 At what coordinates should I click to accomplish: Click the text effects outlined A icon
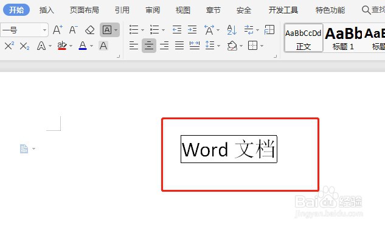[41, 46]
